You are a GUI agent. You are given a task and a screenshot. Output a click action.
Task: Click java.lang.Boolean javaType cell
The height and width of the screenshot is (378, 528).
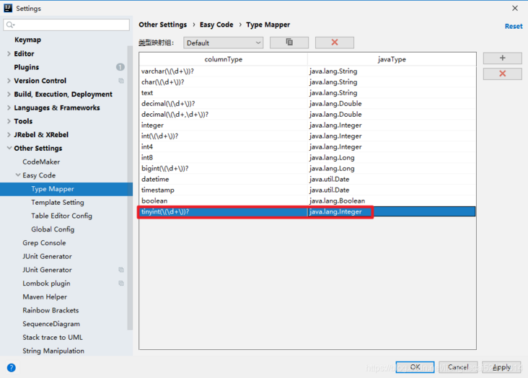392,201
